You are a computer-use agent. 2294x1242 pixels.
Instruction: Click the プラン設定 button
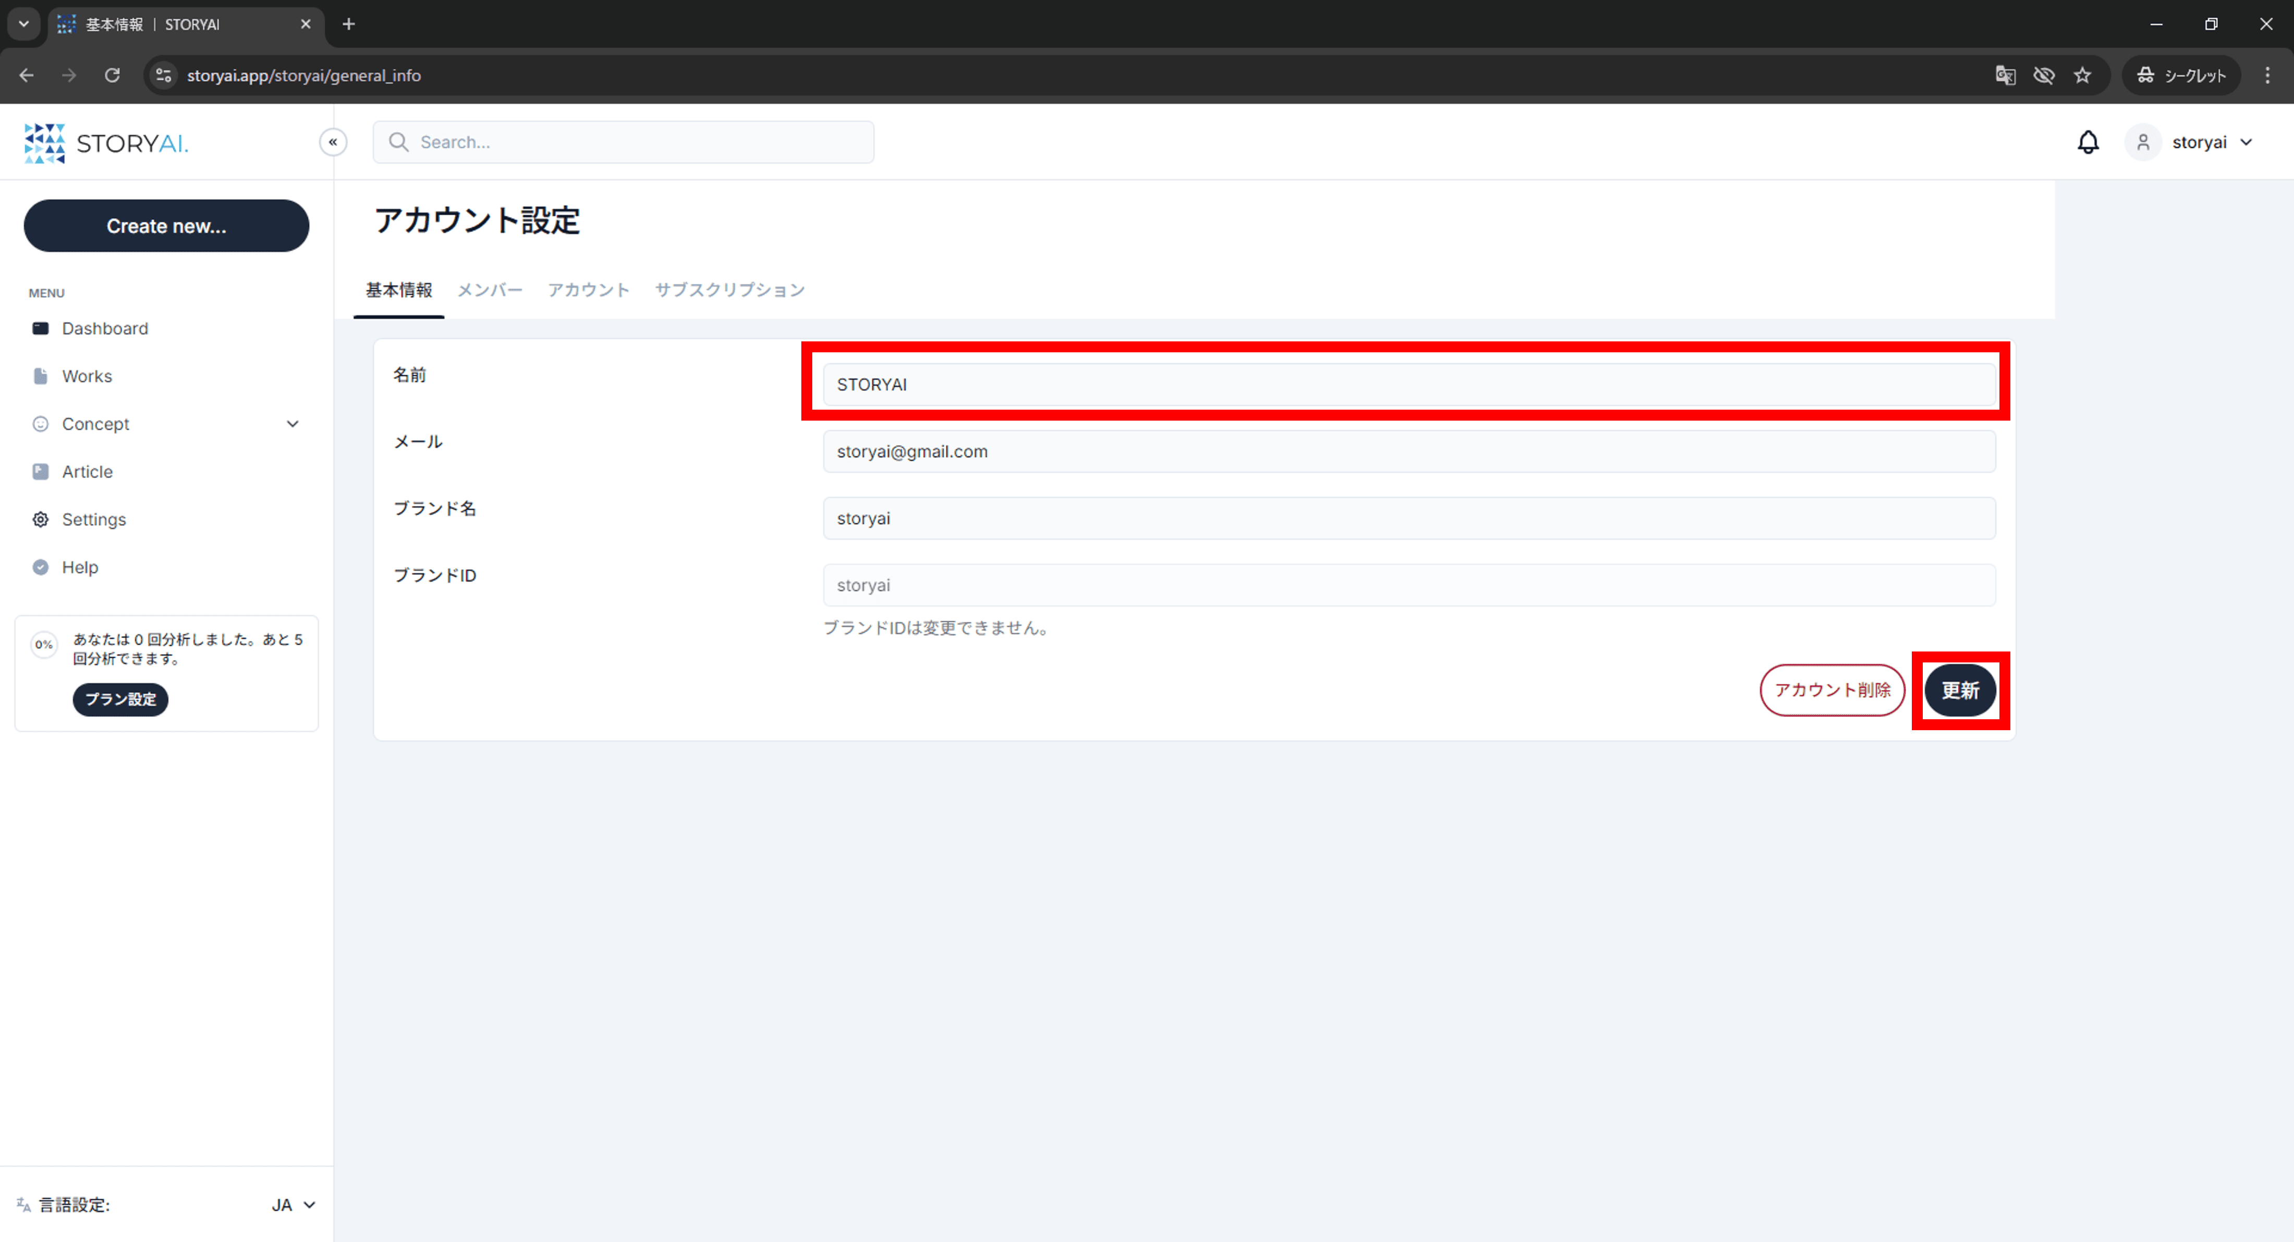tap(120, 700)
